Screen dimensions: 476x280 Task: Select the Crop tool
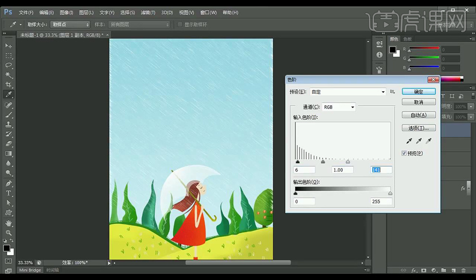9,85
